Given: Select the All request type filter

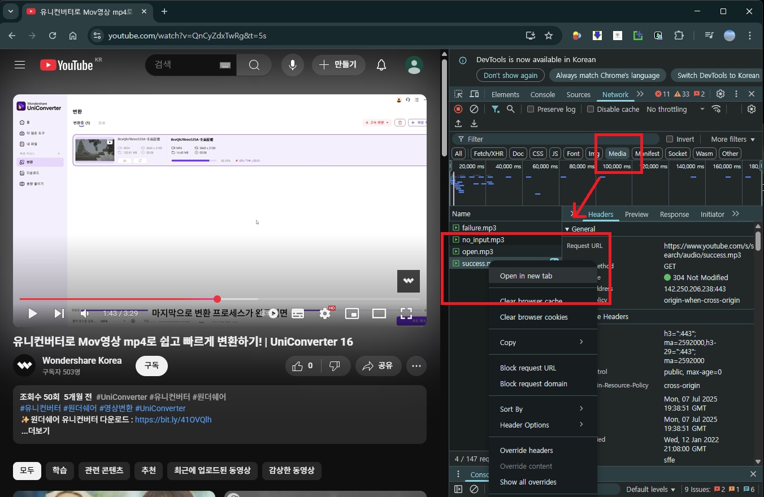Looking at the screenshot, I should (458, 154).
